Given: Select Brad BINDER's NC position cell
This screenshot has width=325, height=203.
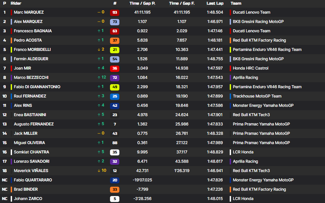Looking at the screenshot, I should (5, 189).
